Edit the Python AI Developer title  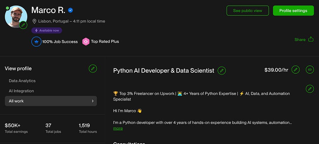click(x=222, y=71)
